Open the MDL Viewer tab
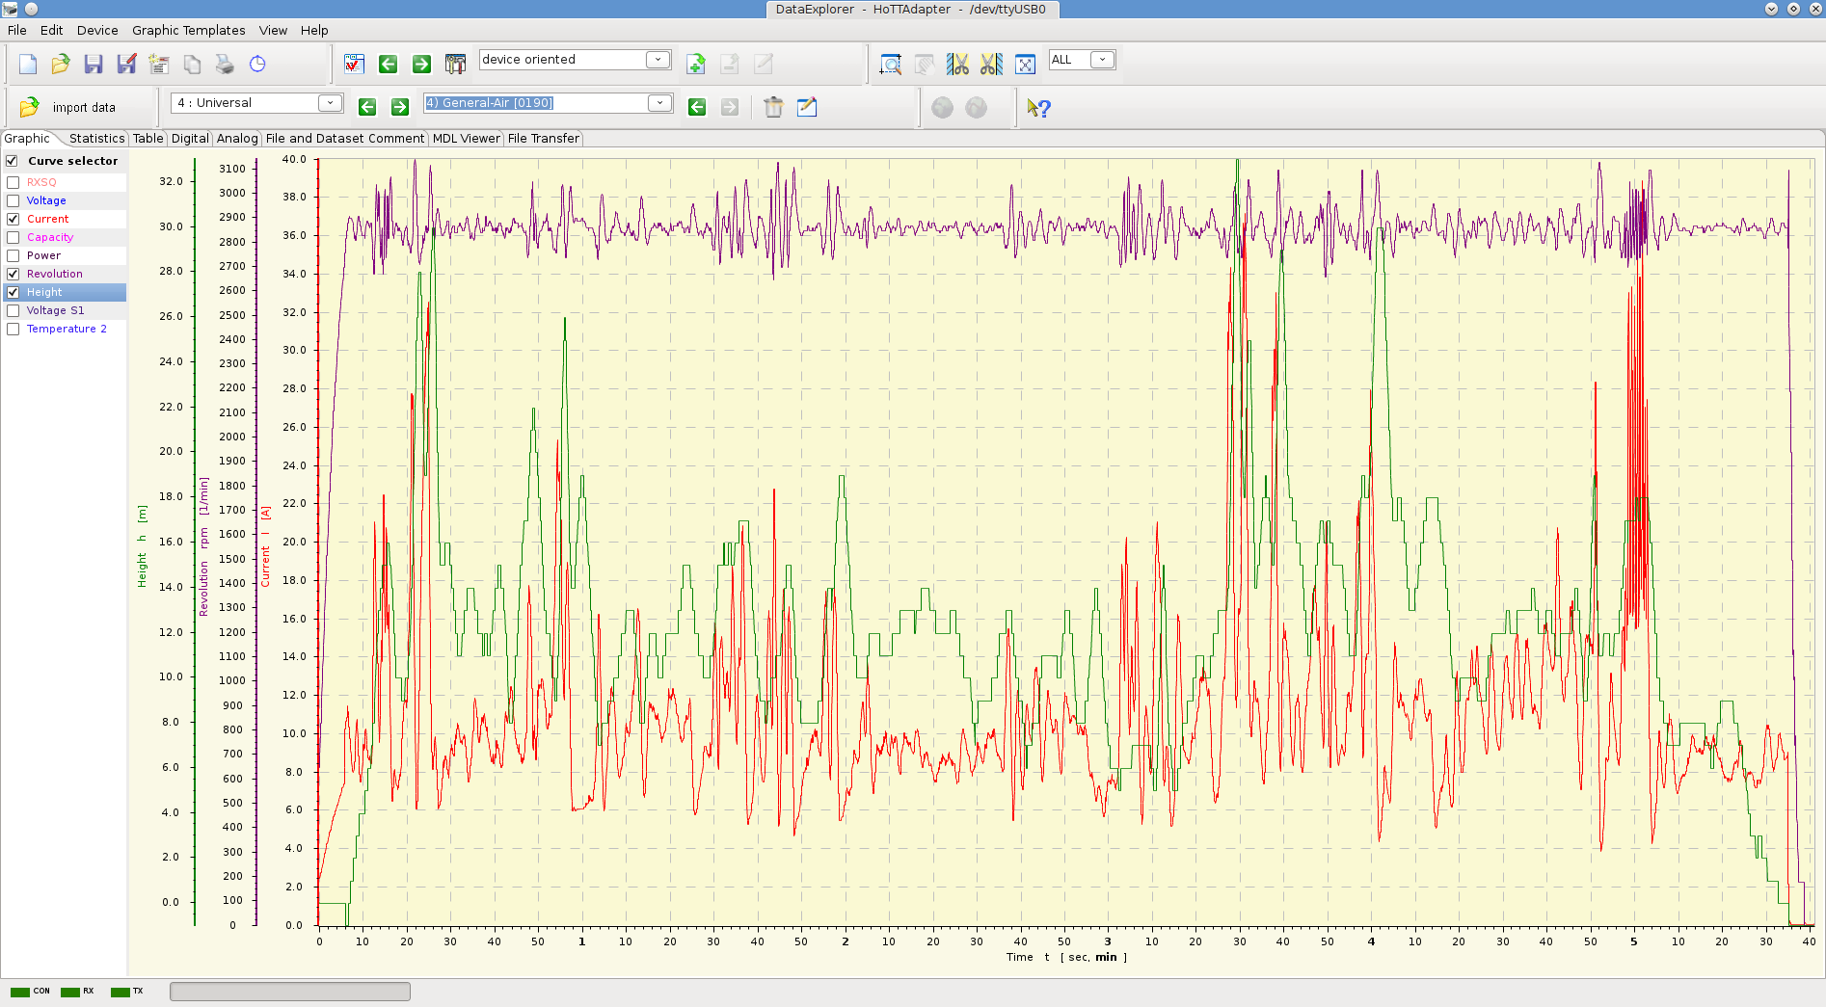1826x1007 pixels. [x=466, y=139]
